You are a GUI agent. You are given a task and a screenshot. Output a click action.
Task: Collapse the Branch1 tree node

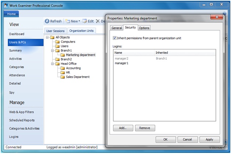pos(53,50)
